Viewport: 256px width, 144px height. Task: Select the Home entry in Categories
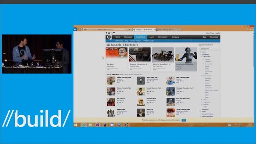[204, 52]
